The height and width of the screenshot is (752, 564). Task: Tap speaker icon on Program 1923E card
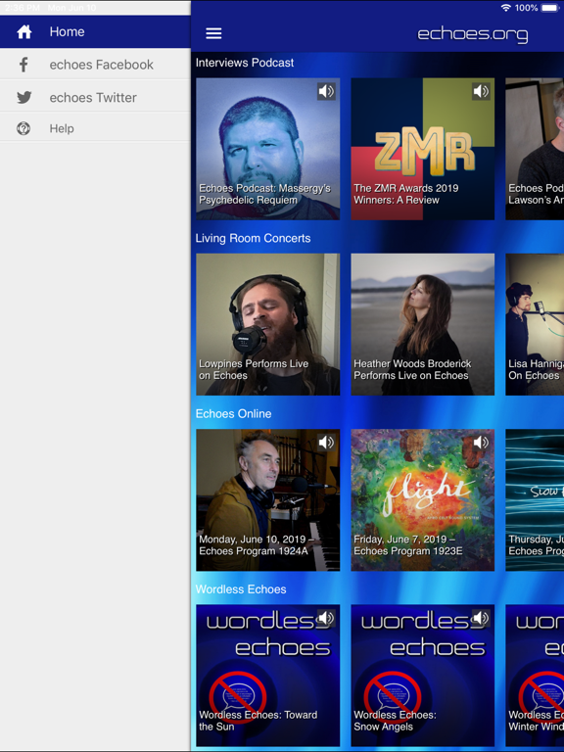[x=481, y=443]
